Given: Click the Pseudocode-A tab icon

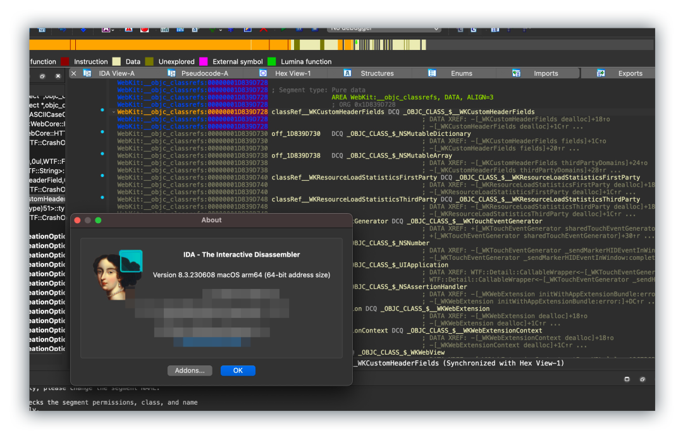Looking at the screenshot, I should (x=171, y=73).
